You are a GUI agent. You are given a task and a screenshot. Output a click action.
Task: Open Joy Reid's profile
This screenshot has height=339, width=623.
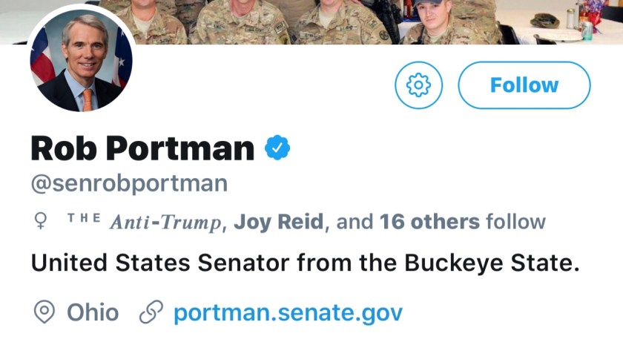tap(279, 221)
